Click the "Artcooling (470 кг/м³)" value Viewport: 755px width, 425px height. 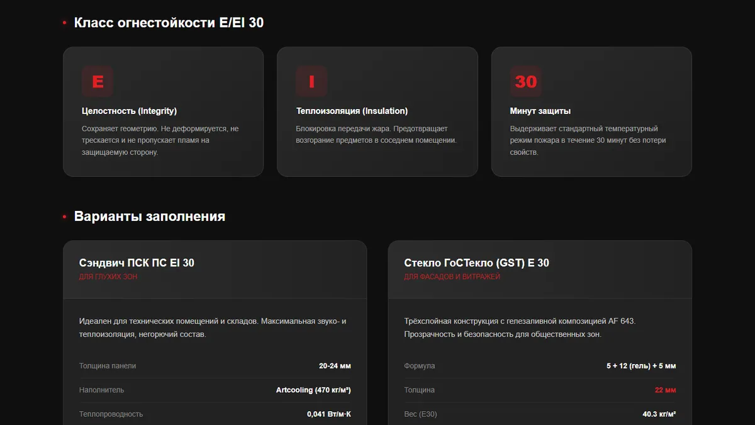[313, 390]
